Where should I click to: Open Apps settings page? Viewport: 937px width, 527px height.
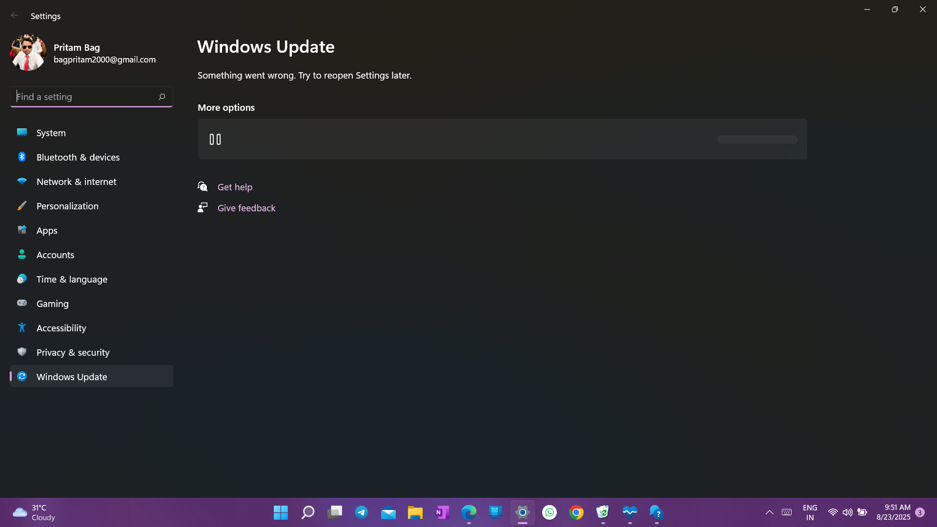pyautogui.click(x=91, y=230)
